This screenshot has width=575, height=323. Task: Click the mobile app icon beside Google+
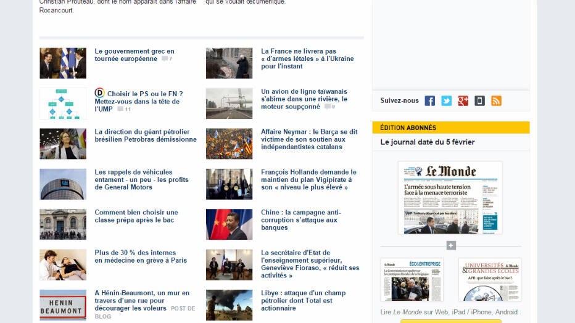pyautogui.click(x=479, y=101)
